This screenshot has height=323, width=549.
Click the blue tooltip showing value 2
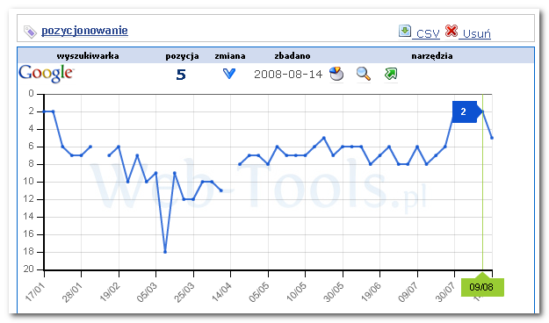[x=465, y=111]
